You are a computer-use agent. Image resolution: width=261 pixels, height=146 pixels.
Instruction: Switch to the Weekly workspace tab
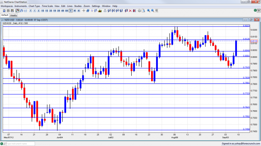pos(13,15)
